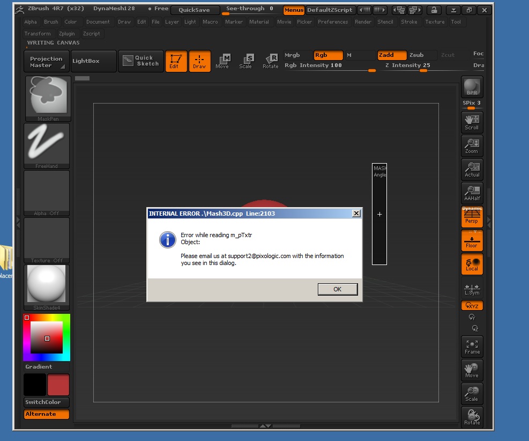
Task: Open the Brush menu
Action: pos(51,22)
